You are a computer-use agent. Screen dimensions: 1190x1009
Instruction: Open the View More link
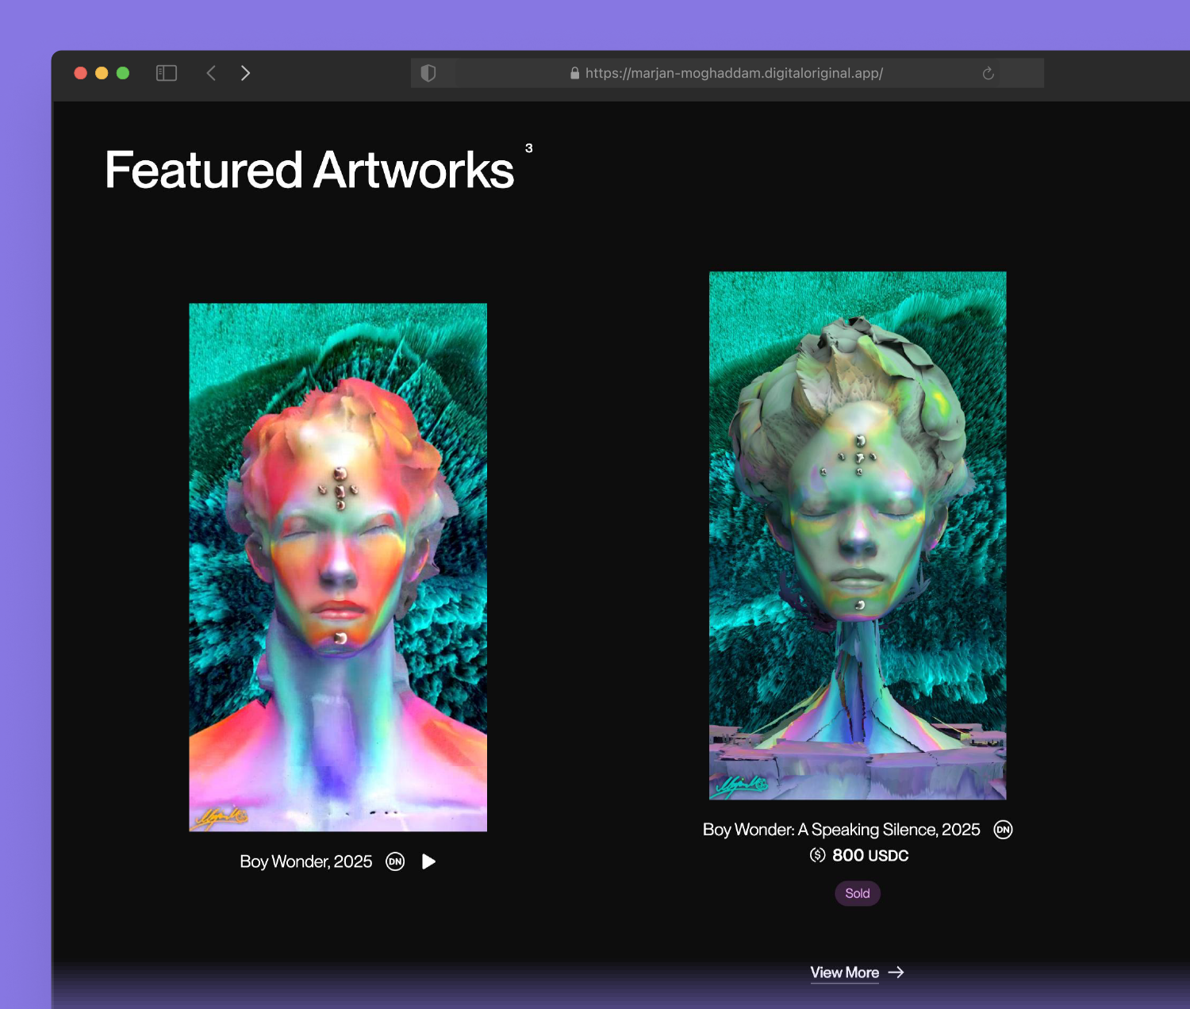coord(844,973)
